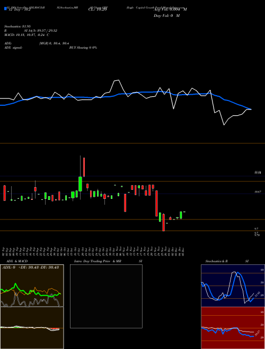Click the 'Intra Day Trading Price & MR' title

click(x=98, y=261)
